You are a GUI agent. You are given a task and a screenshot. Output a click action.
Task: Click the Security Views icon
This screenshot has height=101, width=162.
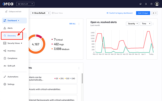tap(5, 43)
